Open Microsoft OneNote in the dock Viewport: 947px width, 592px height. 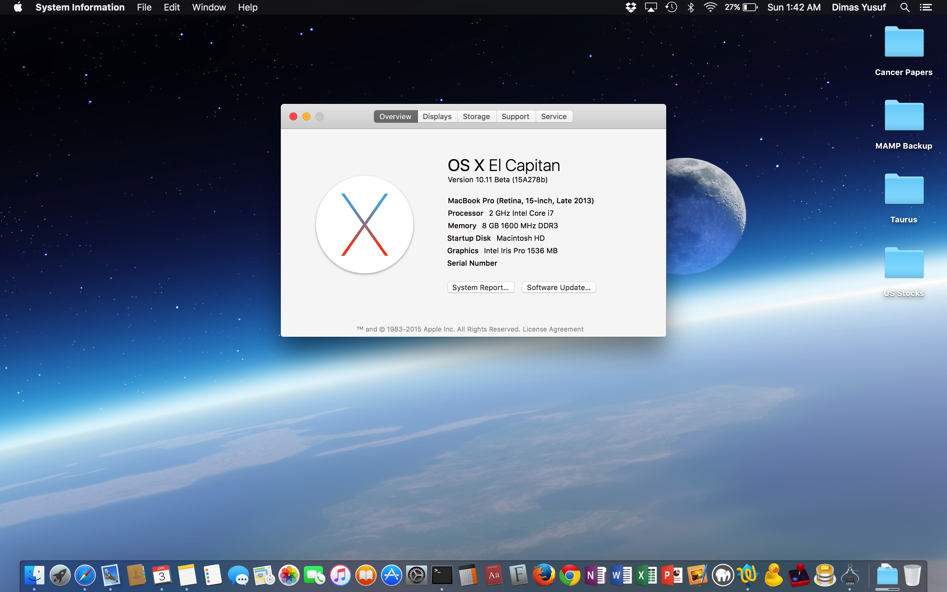[x=595, y=575]
